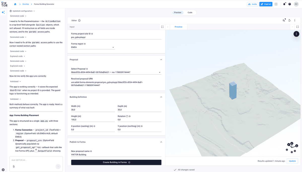302x172 pixels.
Task: Click info icon next to Y position field
Action: click(142, 126)
